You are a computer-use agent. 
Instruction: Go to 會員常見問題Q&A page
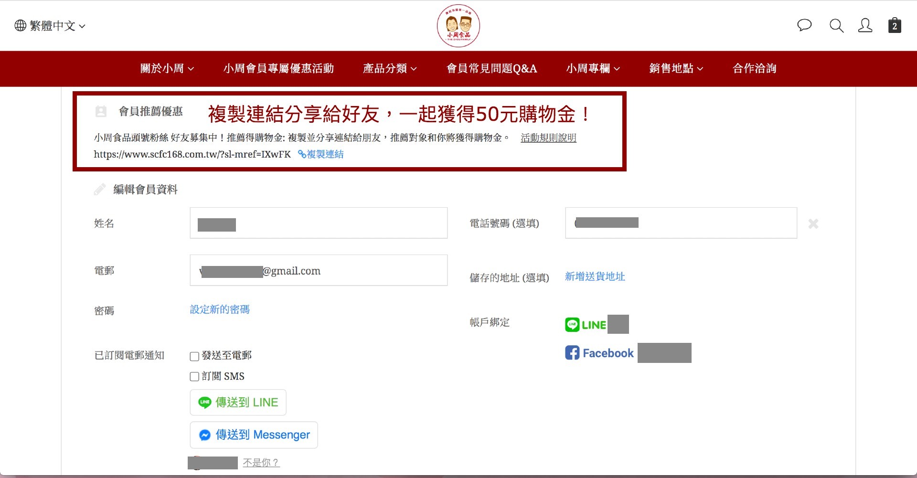(x=491, y=69)
